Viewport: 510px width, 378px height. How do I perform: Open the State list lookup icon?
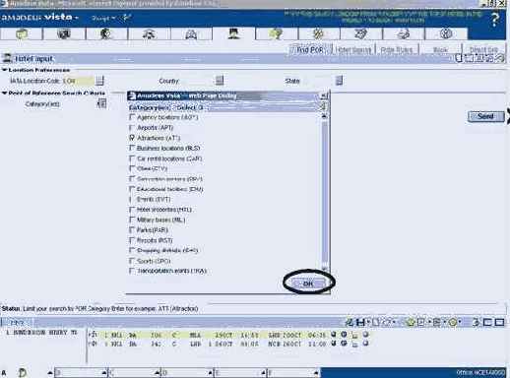340,80
